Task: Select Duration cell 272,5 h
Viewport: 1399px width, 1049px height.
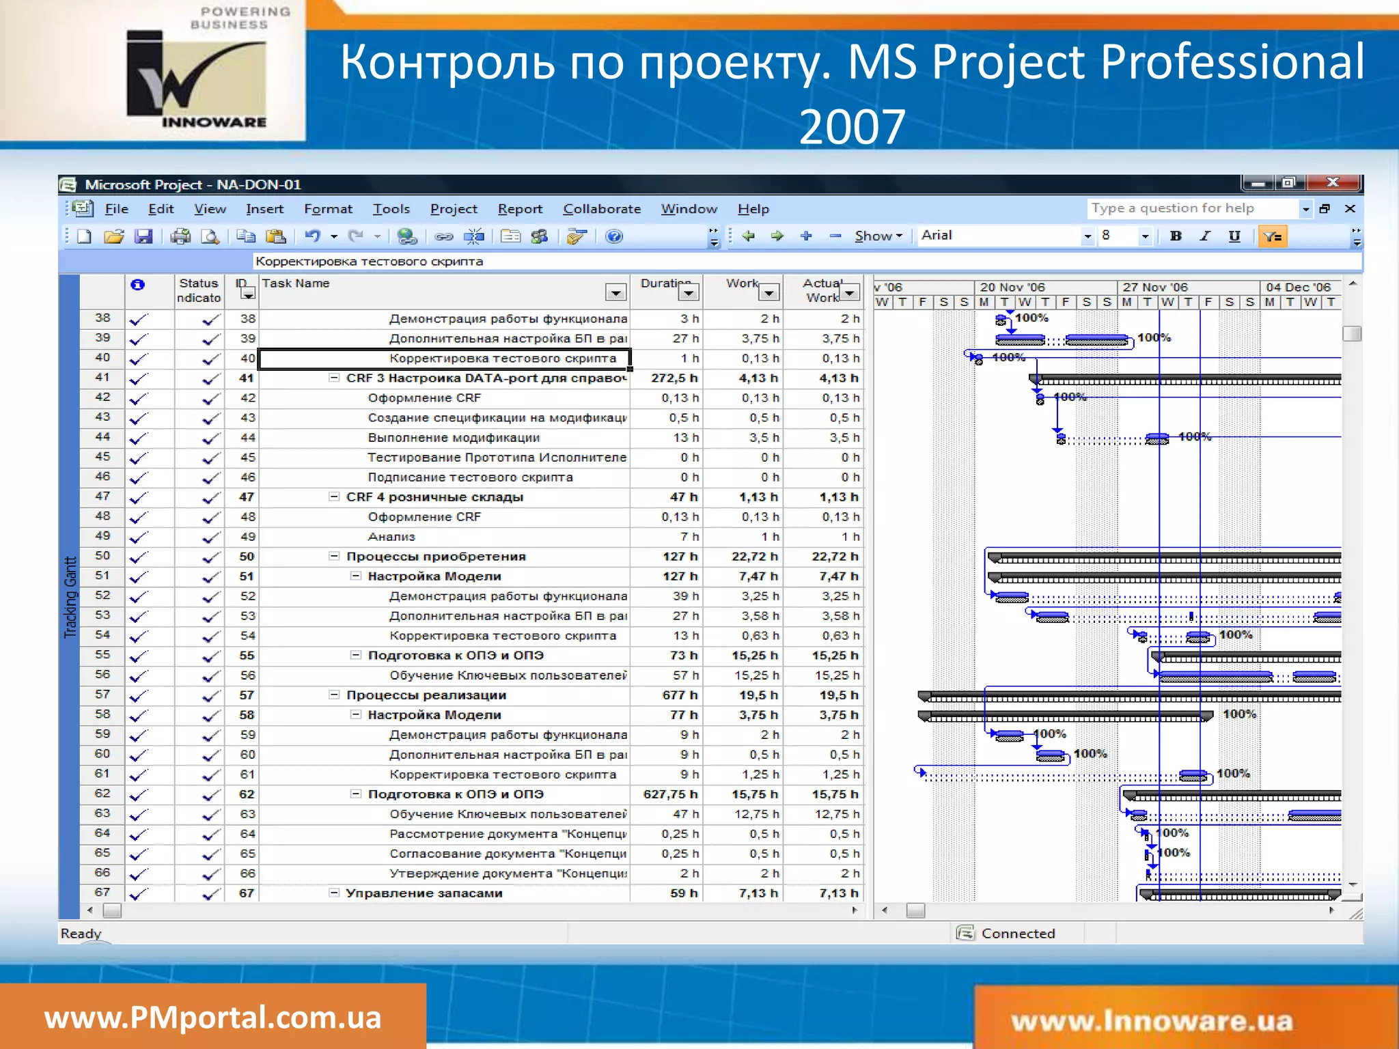Action: (666, 378)
